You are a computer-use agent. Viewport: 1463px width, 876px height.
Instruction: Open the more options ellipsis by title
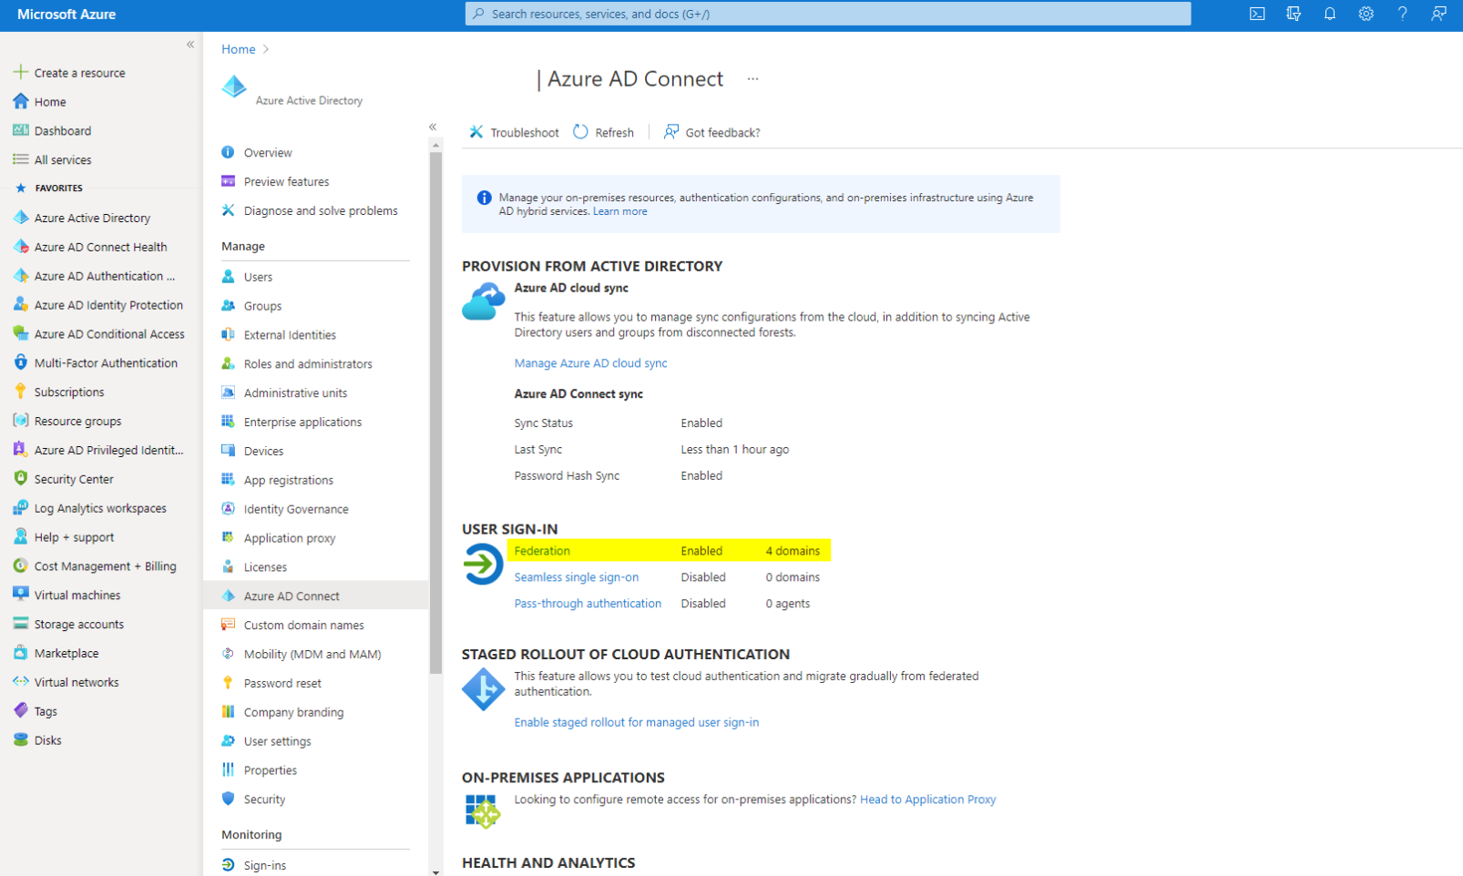[x=753, y=79]
